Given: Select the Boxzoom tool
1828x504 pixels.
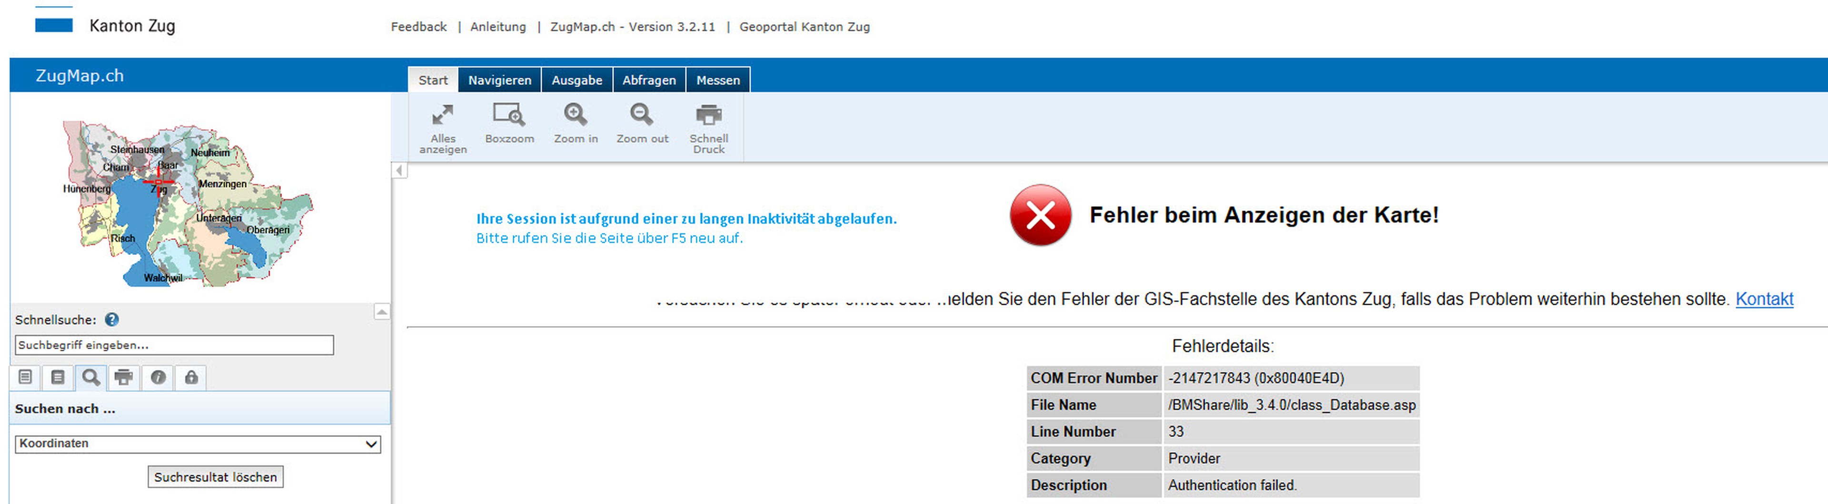Looking at the screenshot, I should (x=509, y=116).
